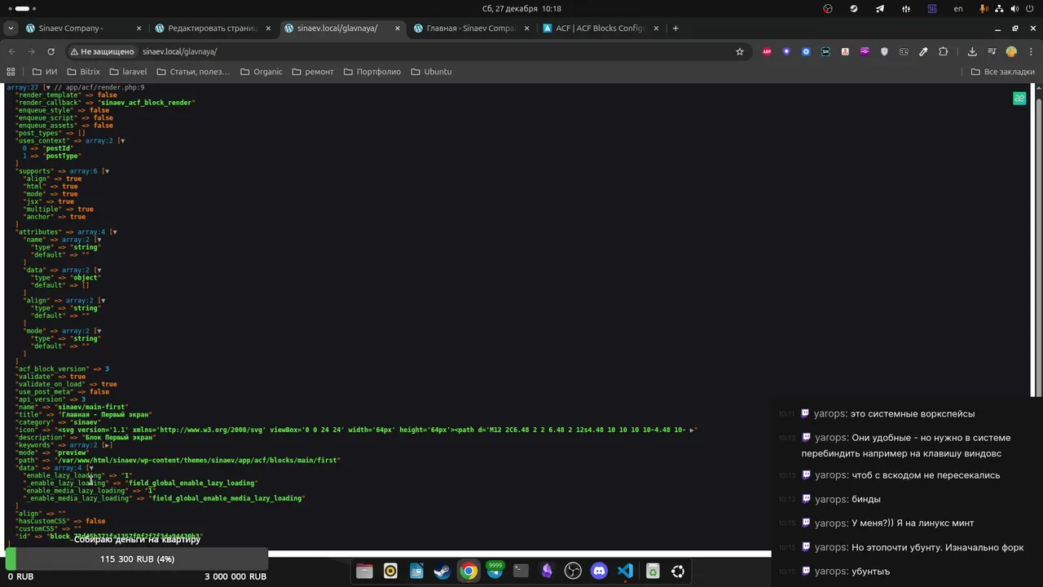Open the clock 'Сб, 27 декабря 10:18'
1043x587 pixels.
point(521,8)
